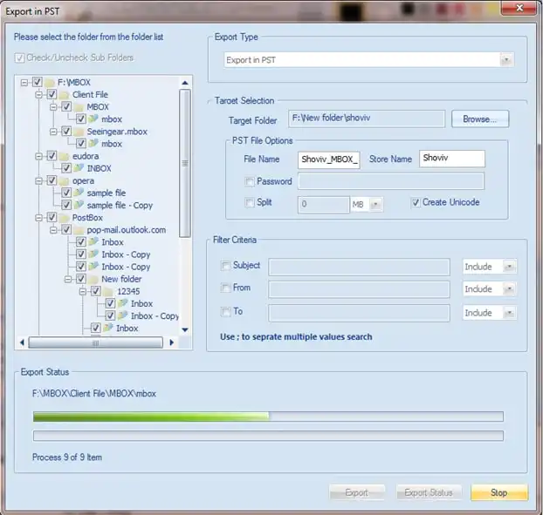Click the Target Folder path field
543x515 pixels.
[367, 119]
